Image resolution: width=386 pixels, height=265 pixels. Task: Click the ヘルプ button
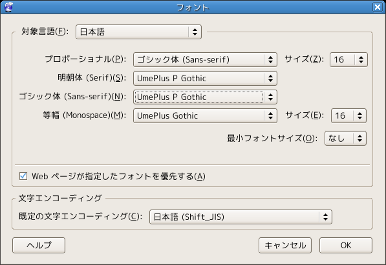point(39,245)
